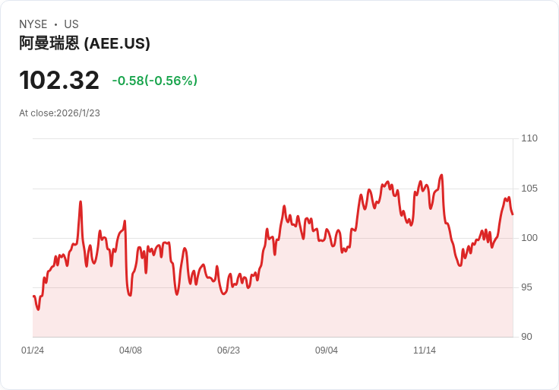
Task: Click the highest peak of the price line
Action: (x=441, y=176)
